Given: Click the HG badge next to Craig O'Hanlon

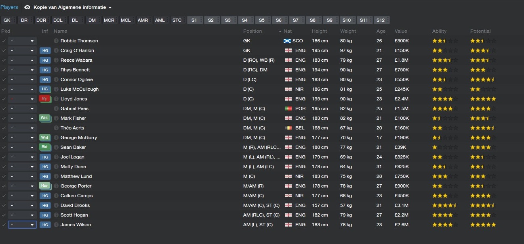Looking at the screenshot, I should point(45,50).
